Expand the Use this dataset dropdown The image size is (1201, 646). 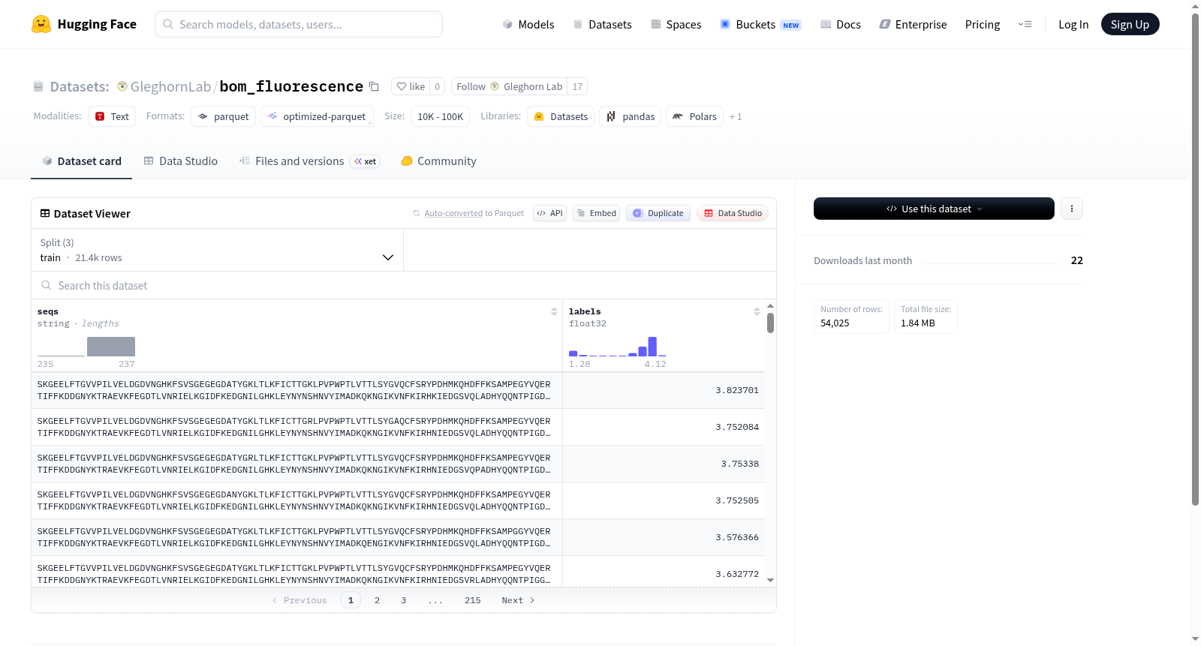click(x=934, y=209)
